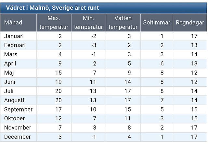The width and height of the screenshot is (208, 144).
Task: Click the Min. temperatur column header
Action: click(88, 23)
